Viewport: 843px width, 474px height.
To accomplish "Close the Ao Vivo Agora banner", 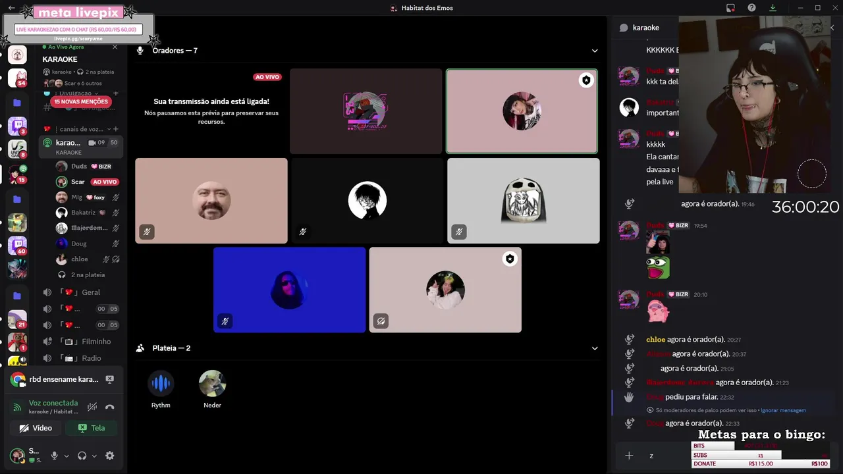I will tap(115, 47).
